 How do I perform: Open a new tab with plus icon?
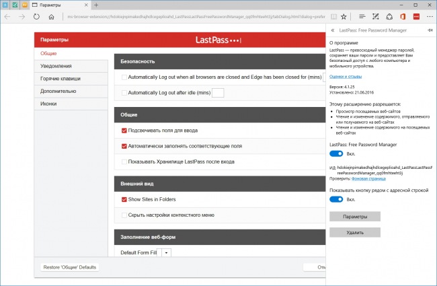click(x=96, y=5)
